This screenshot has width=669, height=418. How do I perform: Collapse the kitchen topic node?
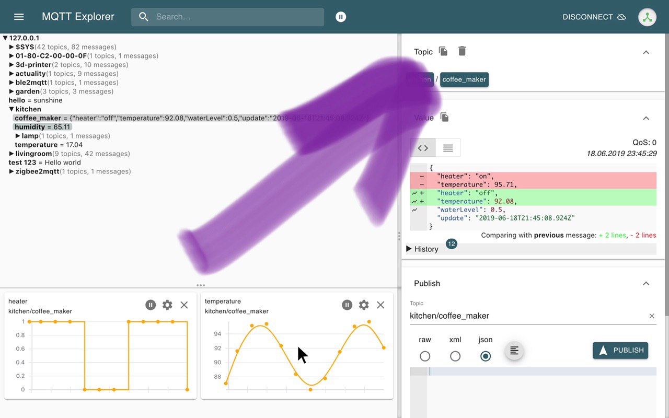11,109
